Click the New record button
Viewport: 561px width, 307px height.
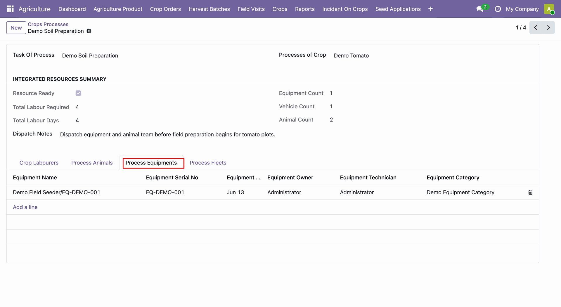[16, 28]
